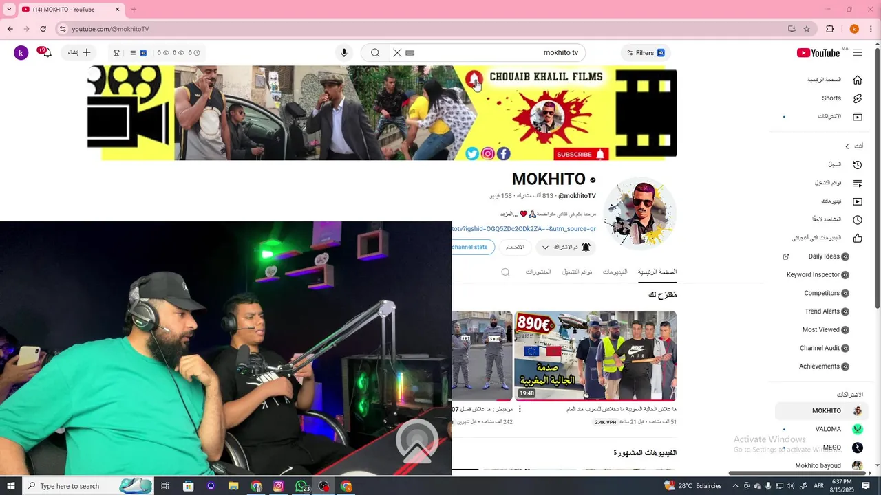
Task: Reload the page in Chrome
Action: pyautogui.click(x=43, y=29)
